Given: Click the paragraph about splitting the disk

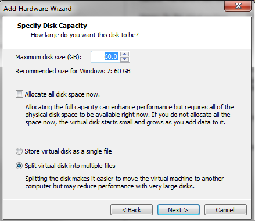Looking at the screenshot, I should pyautogui.click(x=124, y=182).
